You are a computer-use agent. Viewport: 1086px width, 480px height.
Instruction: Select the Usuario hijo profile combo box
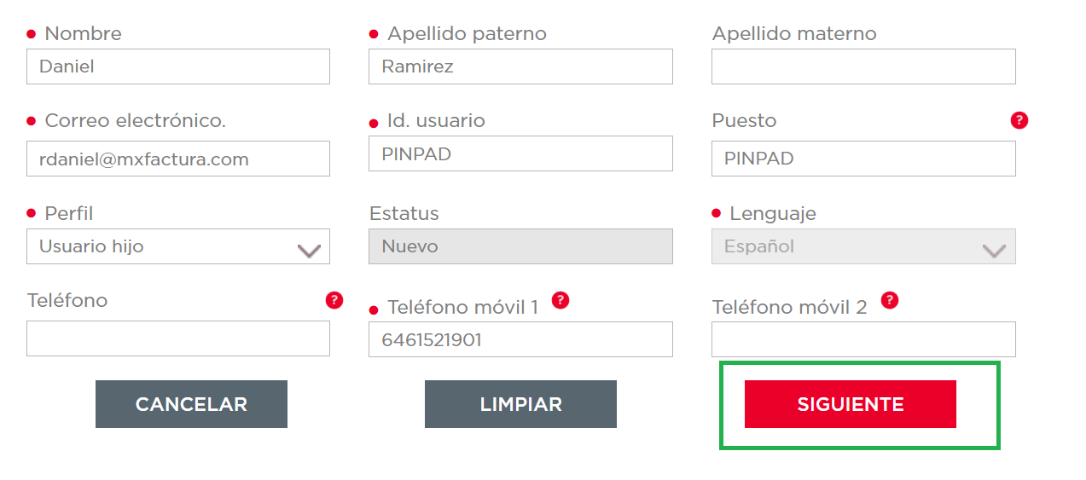point(162,246)
